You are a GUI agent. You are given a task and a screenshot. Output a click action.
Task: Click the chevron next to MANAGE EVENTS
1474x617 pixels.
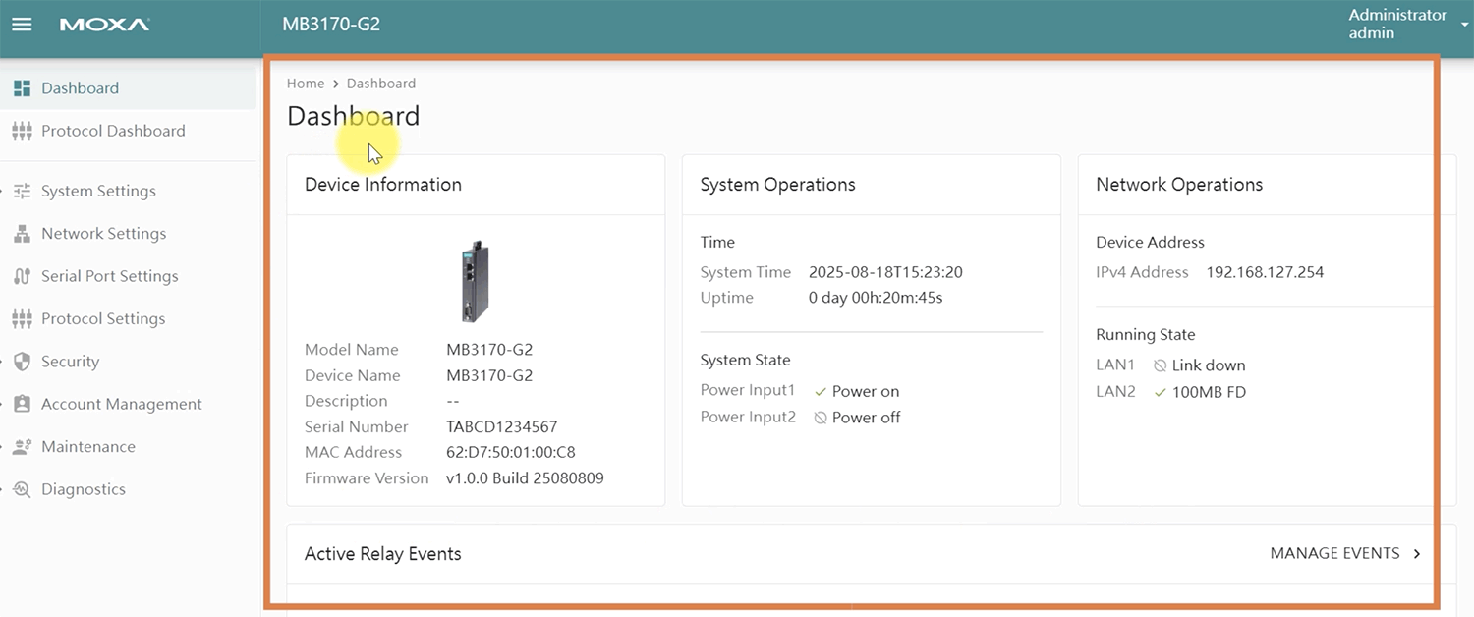click(1417, 553)
